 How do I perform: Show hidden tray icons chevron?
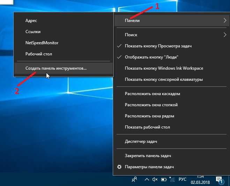click(147, 179)
